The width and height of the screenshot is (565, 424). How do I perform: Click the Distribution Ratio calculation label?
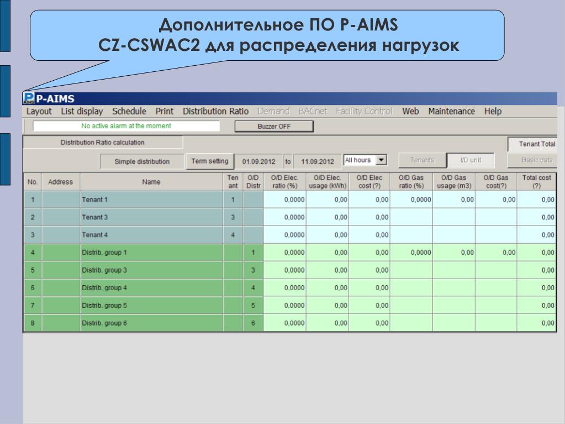103,143
